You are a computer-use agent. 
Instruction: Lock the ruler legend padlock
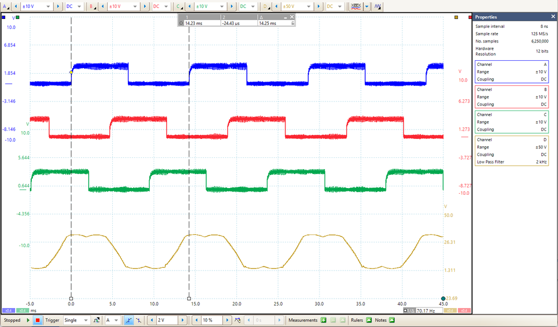293,23
